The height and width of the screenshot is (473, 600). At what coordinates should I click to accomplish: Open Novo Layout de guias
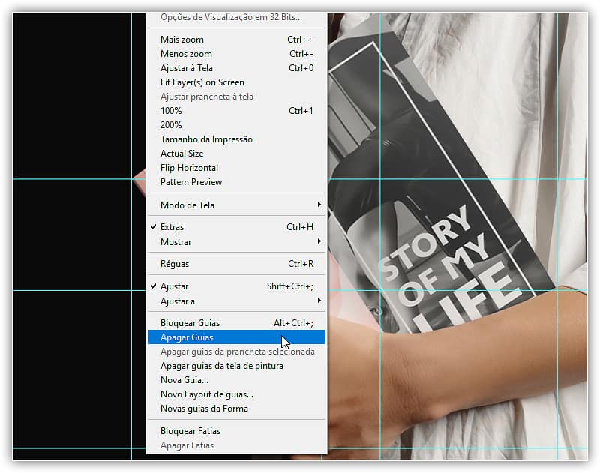pos(236,394)
